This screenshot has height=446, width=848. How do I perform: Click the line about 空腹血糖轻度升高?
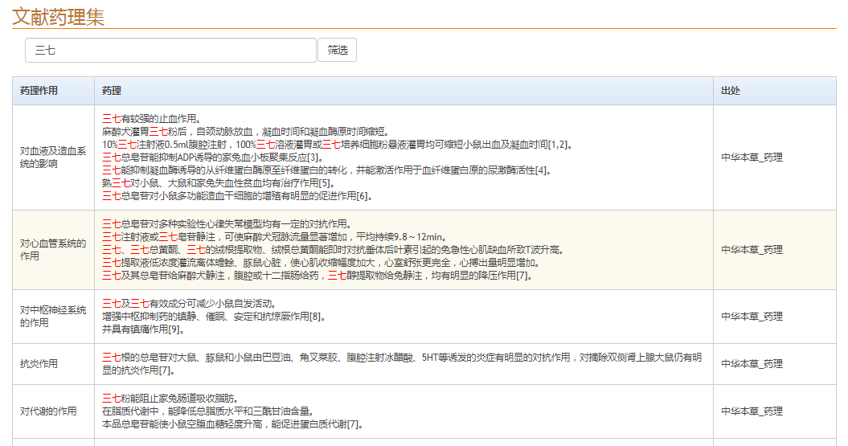coord(232,424)
